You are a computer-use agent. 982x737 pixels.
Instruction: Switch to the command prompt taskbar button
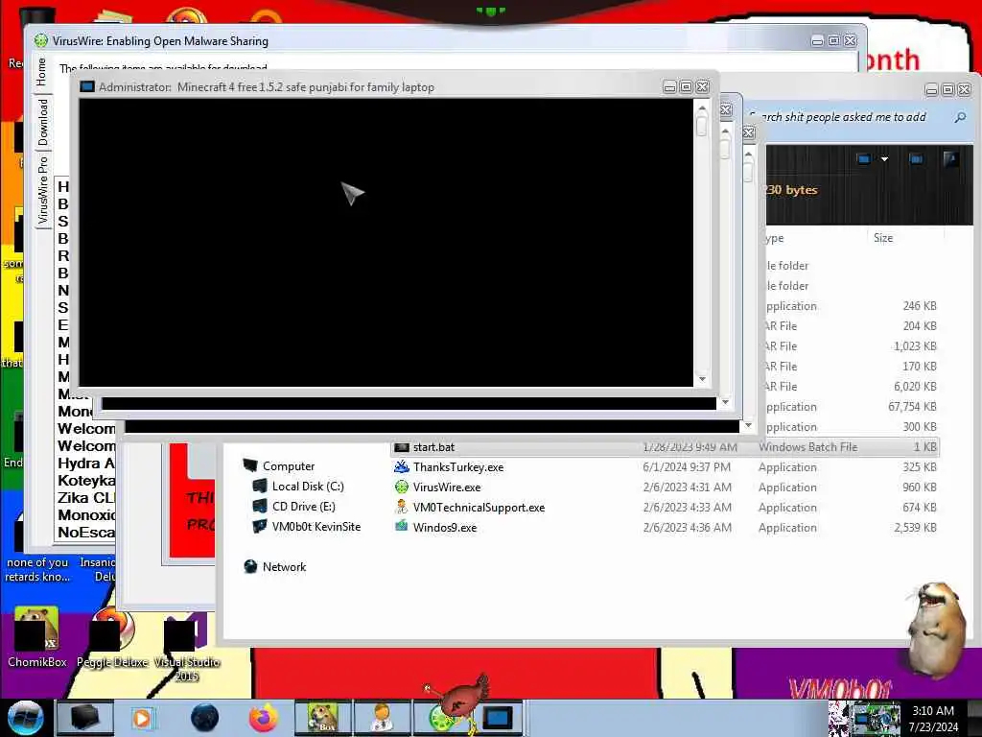click(x=498, y=718)
